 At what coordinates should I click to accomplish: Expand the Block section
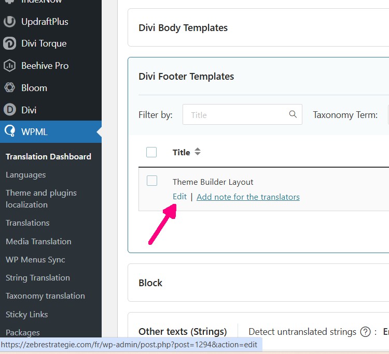point(150,283)
